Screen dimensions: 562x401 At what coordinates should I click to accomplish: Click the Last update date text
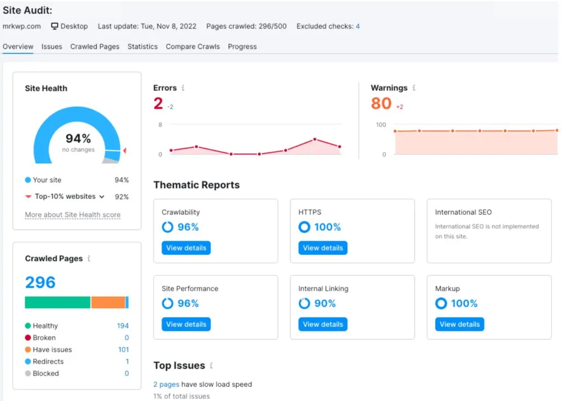tap(147, 26)
